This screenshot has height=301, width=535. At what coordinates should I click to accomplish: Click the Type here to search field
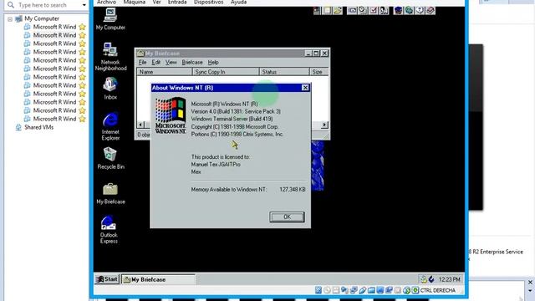pos(46,5)
